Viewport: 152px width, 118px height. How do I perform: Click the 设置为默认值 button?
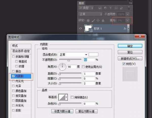point(62,111)
